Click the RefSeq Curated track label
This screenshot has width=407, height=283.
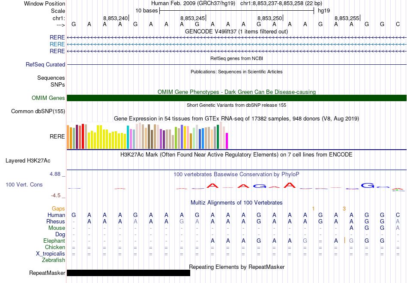click(45, 64)
